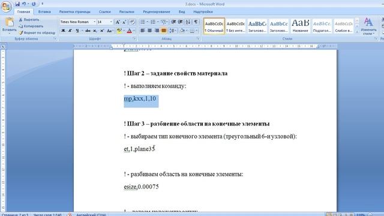Align text left

(143, 31)
